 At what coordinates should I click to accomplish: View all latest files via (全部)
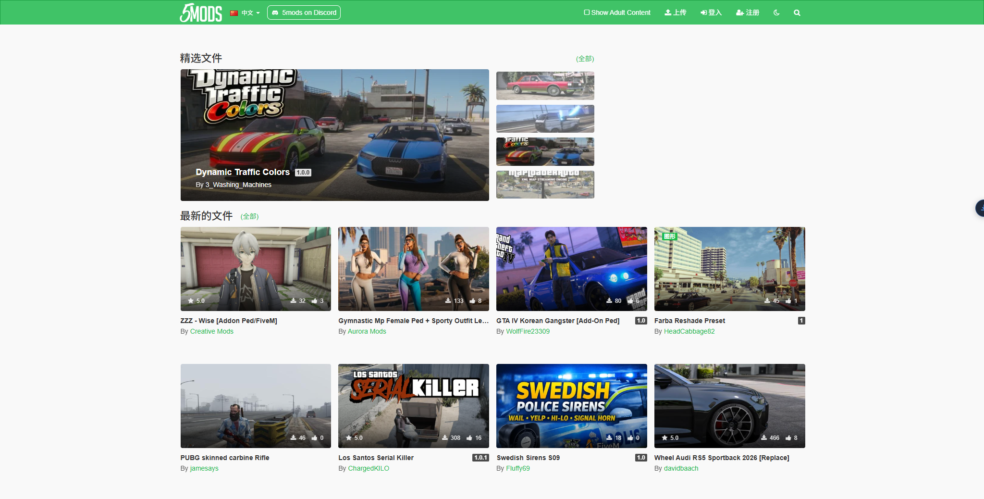(249, 217)
